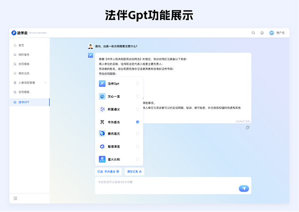The width and height of the screenshot is (299, 212).
Task: Click the question input text field
Action: click(164, 184)
